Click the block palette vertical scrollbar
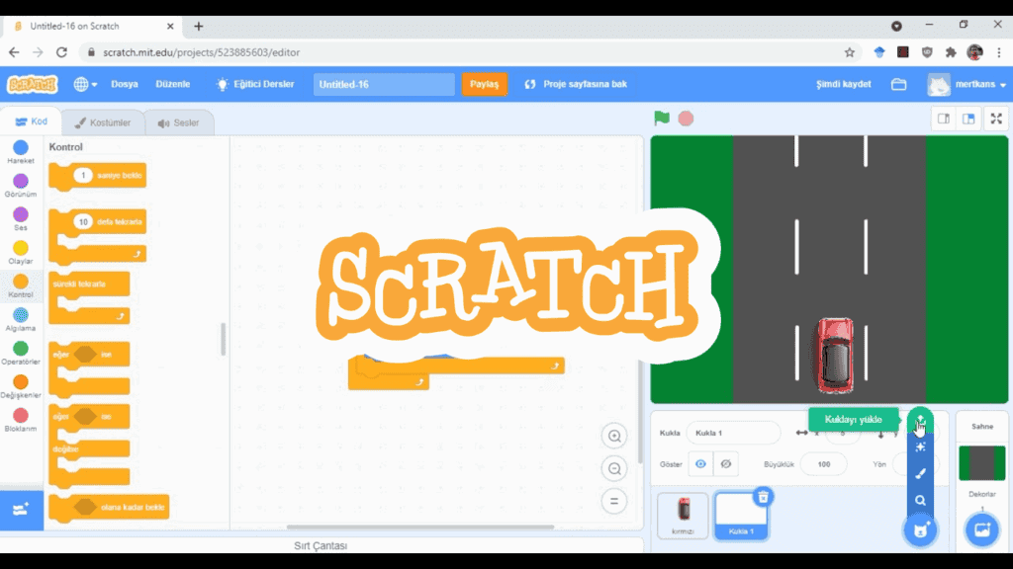1013x569 pixels. pyautogui.click(x=223, y=339)
